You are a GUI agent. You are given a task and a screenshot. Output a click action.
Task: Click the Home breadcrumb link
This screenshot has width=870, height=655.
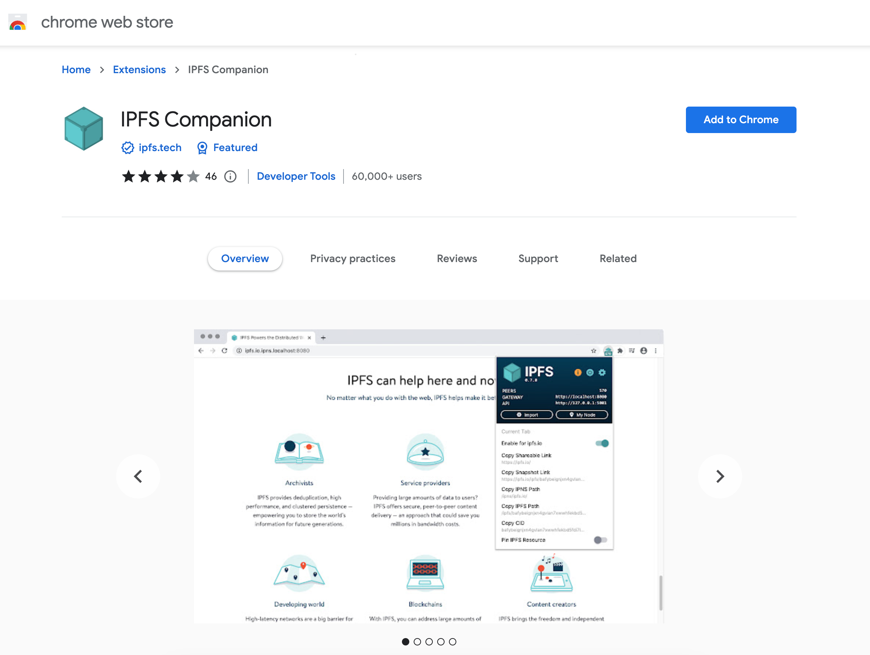click(76, 69)
